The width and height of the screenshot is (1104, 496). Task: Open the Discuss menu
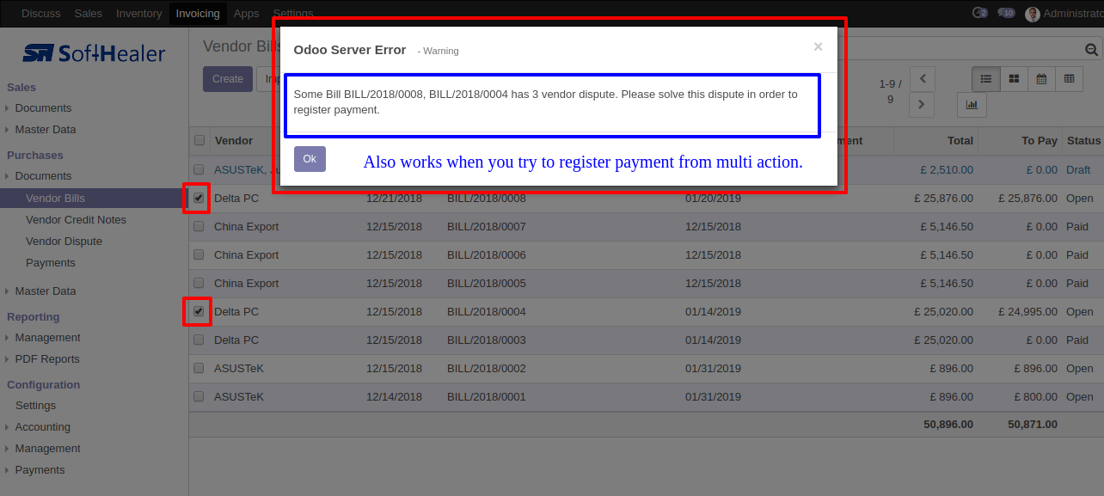(x=41, y=13)
